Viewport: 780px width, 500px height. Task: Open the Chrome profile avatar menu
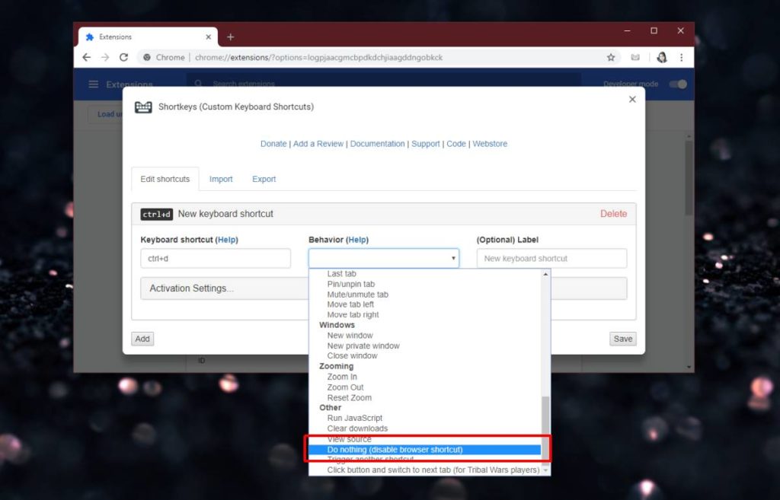point(661,57)
